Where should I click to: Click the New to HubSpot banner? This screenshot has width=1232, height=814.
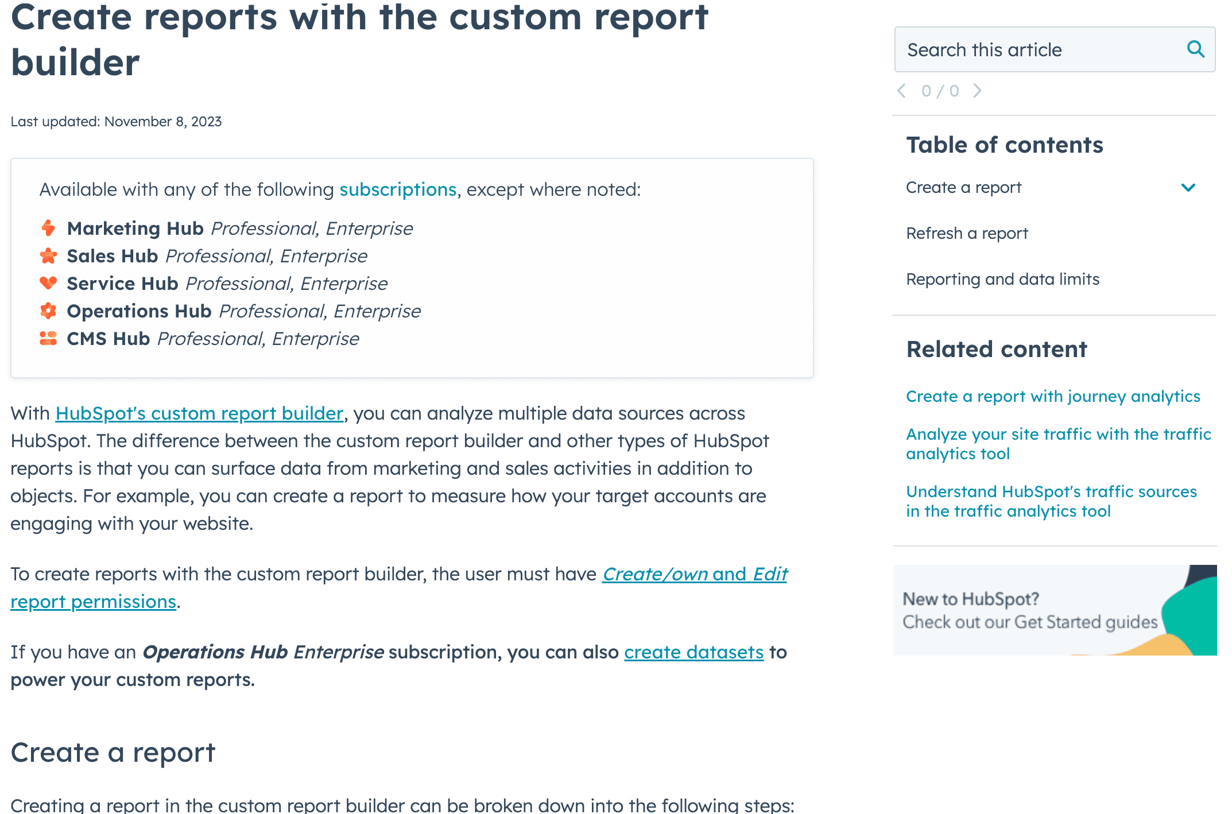tap(1054, 610)
